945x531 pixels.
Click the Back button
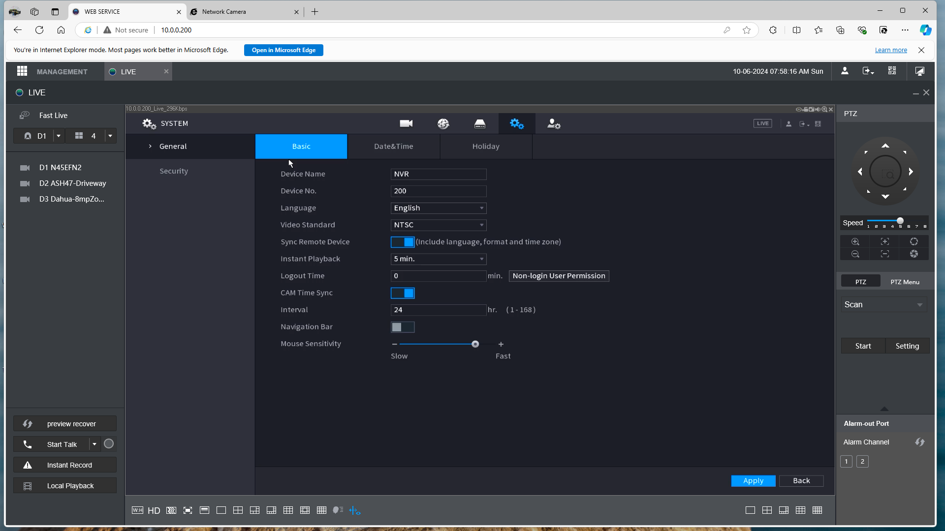(801, 481)
